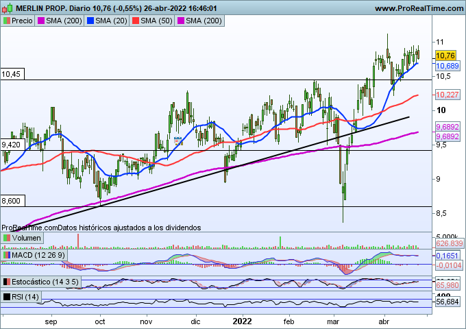Image resolution: width=466 pixels, height=329 pixels.
Task: Click the Precio legend button
Action: coord(18,21)
